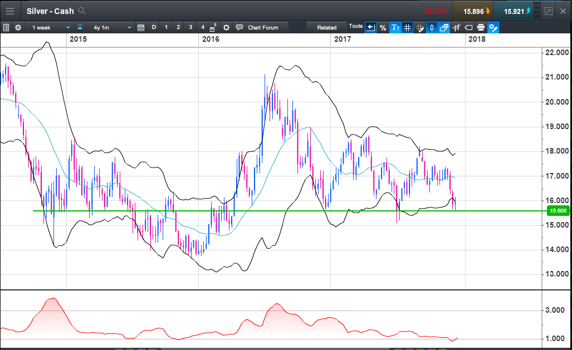572x350 pixels.
Task: Toggle the return arrow scroll-to-latest button
Action: pos(370,27)
